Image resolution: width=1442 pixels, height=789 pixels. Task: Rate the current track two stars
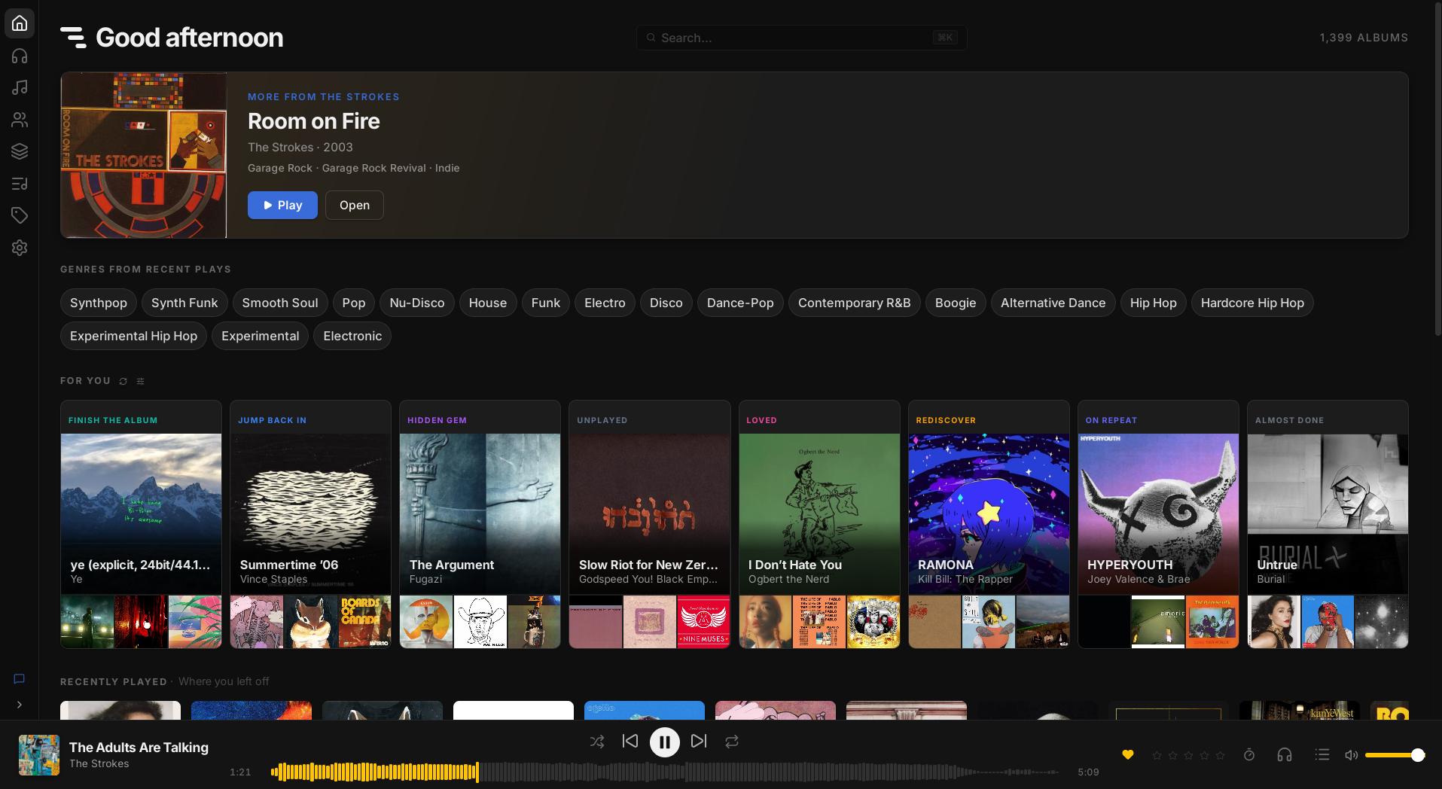point(1172,755)
